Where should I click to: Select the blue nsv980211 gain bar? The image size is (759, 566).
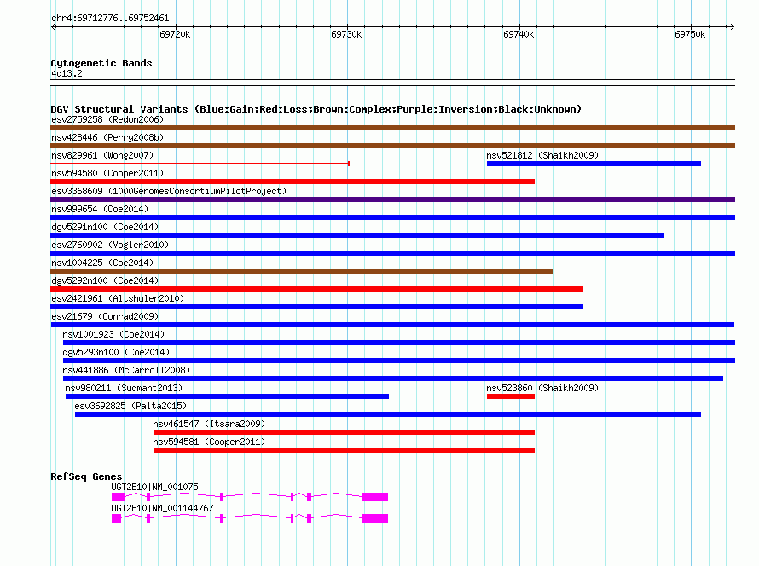tap(227, 396)
